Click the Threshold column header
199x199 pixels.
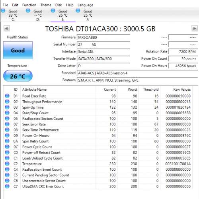150,90
